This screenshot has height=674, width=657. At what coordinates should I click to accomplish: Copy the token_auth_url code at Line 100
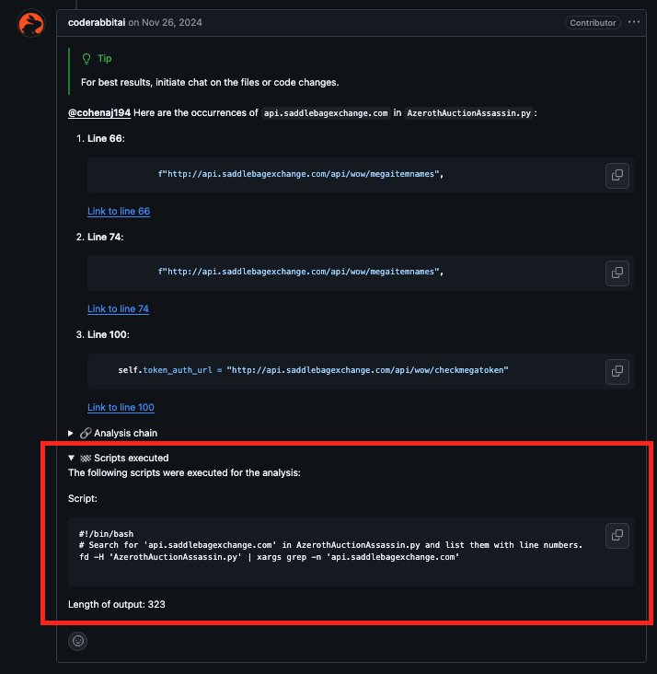tap(617, 371)
